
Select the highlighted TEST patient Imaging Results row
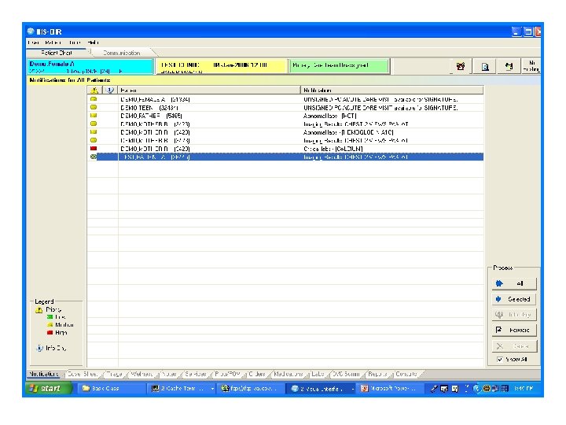pos(285,157)
